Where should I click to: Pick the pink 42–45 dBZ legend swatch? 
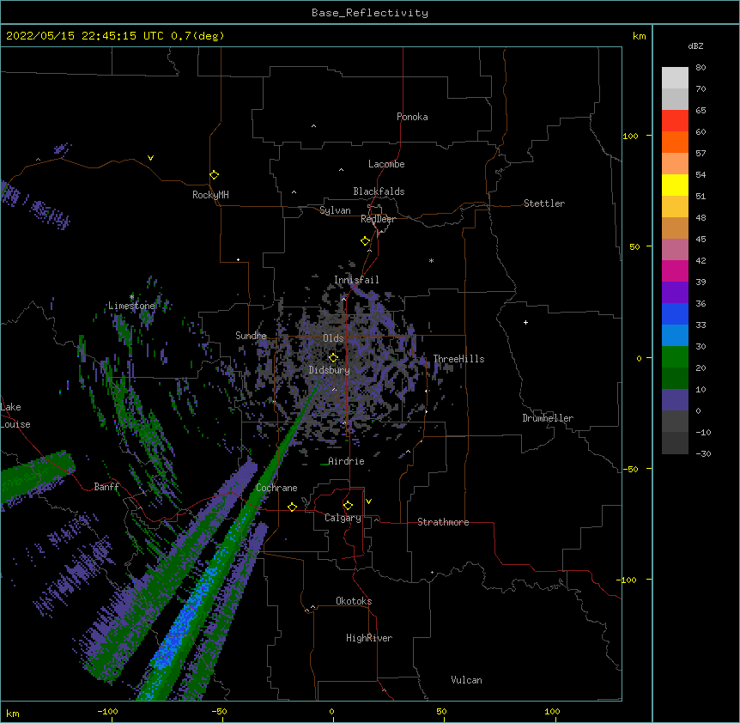(675, 250)
